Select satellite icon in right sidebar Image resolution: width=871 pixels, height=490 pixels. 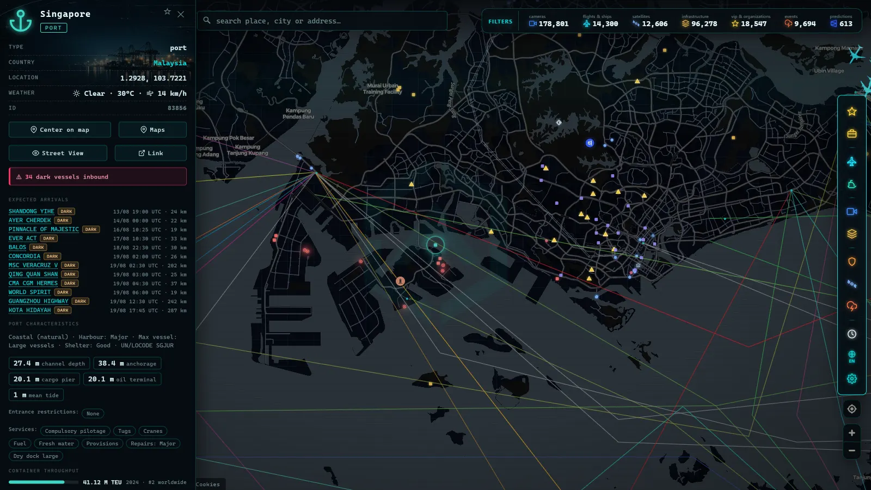[x=852, y=284]
